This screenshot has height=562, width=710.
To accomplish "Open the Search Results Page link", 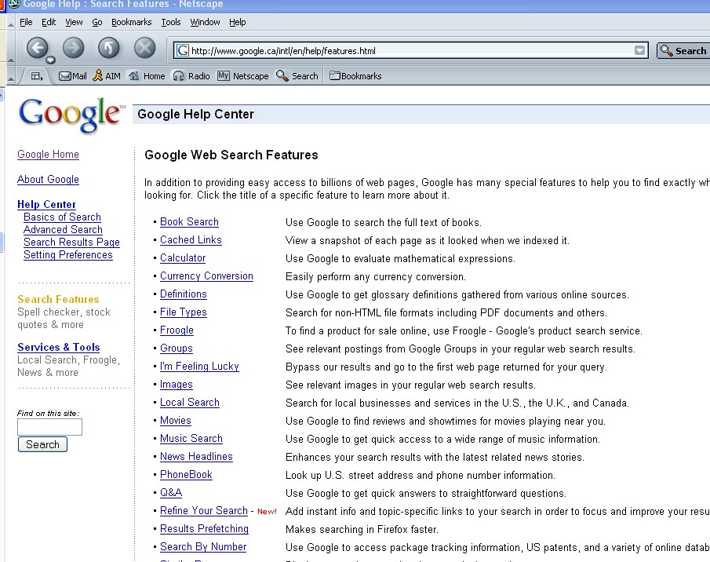I will pyautogui.click(x=71, y=243).
